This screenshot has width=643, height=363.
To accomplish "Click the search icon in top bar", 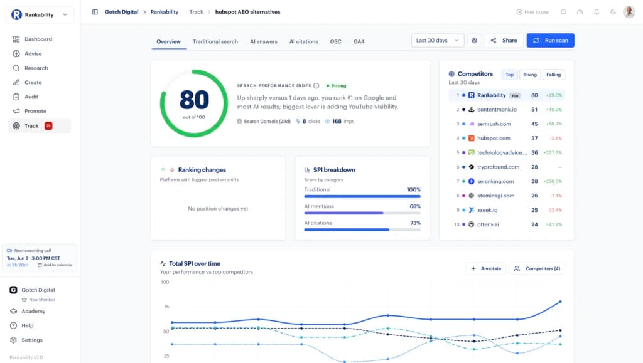I will (x=563, y=12).
